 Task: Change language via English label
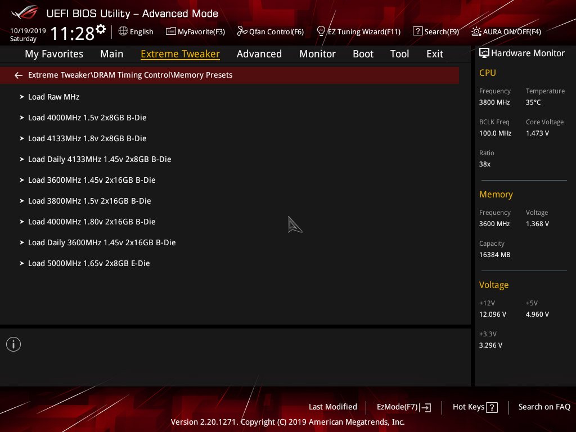tap(141, 31)
